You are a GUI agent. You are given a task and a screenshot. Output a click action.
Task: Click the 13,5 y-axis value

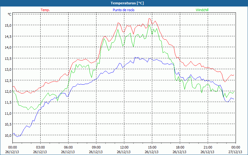pos(8,58)
